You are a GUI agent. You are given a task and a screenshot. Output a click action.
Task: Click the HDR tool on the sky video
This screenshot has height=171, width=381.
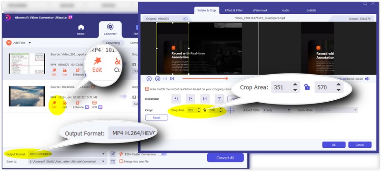(x=94, y=104)
